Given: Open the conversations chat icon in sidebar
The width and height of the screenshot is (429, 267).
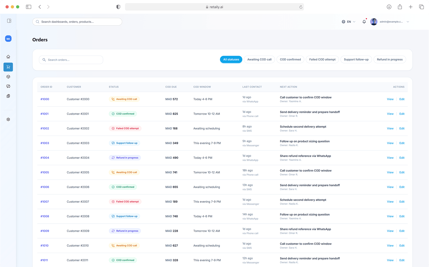Looking at the screenshot, I should pos(8,86).
